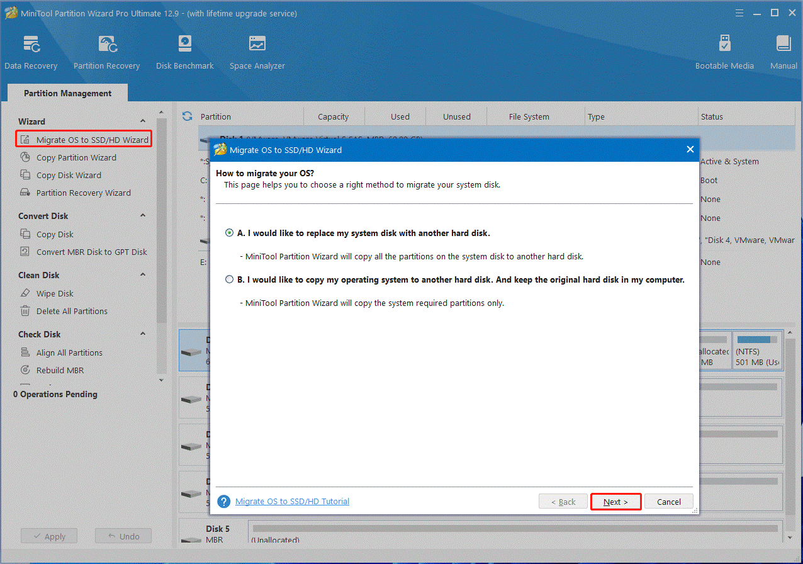Open Copy Disk Wizard entry
This screenshot has width=803, height=564.
point(69,175)
